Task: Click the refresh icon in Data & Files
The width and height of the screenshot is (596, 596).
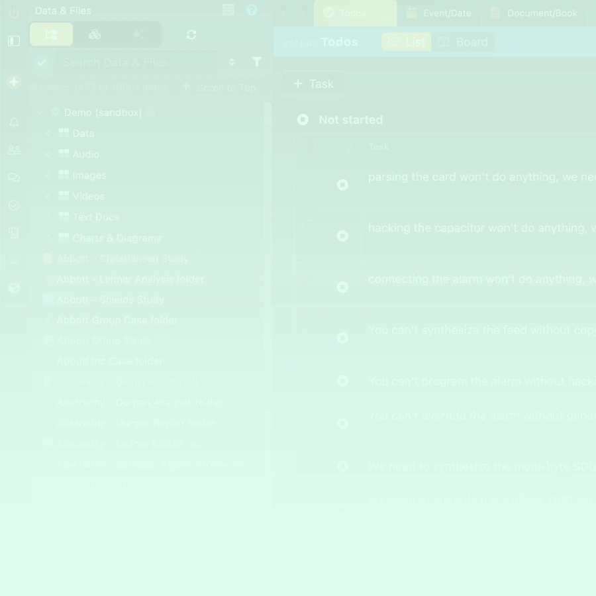Action: click(x=191, y=34)
